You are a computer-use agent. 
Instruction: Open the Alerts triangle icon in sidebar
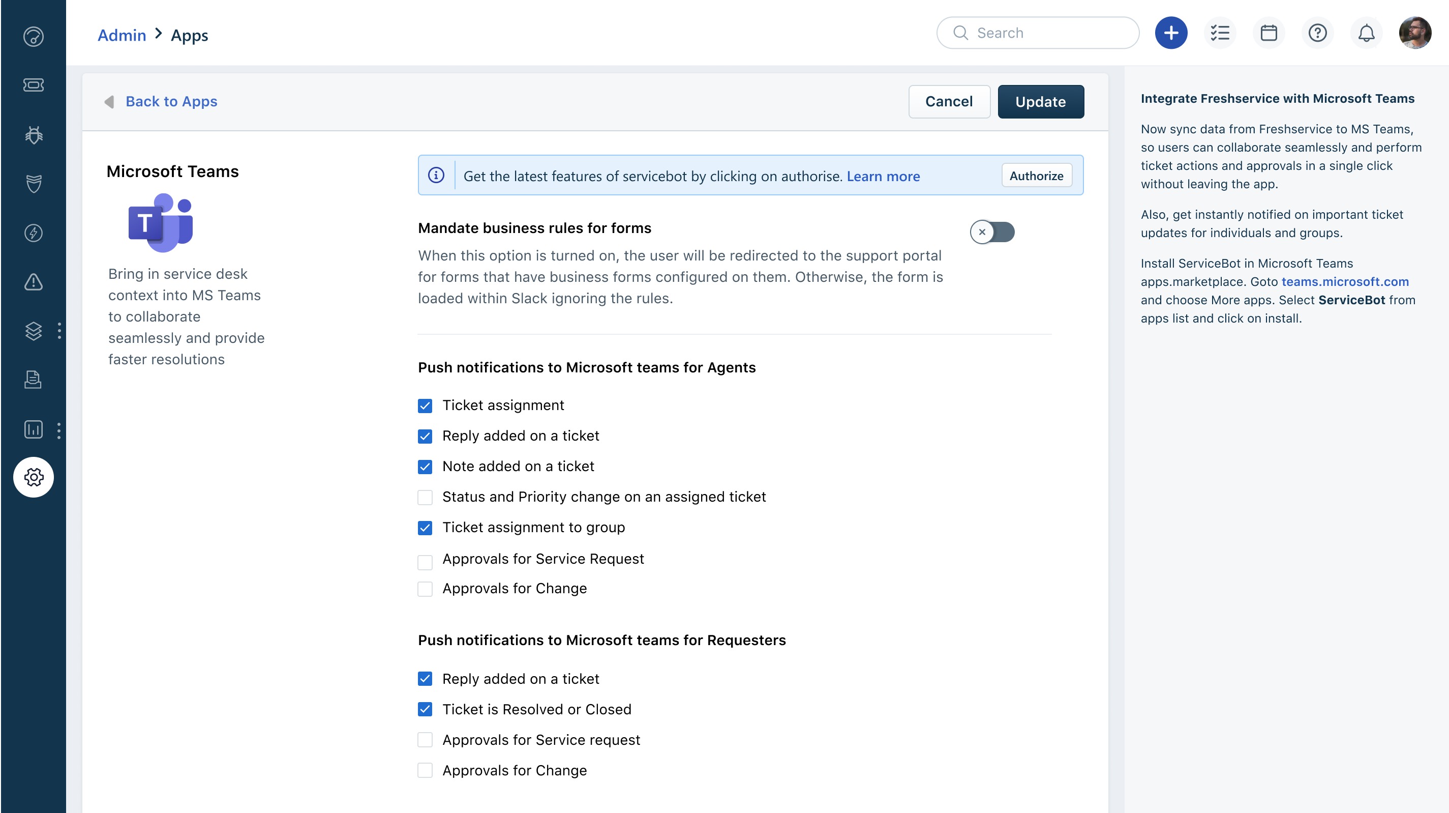[33, 281]
